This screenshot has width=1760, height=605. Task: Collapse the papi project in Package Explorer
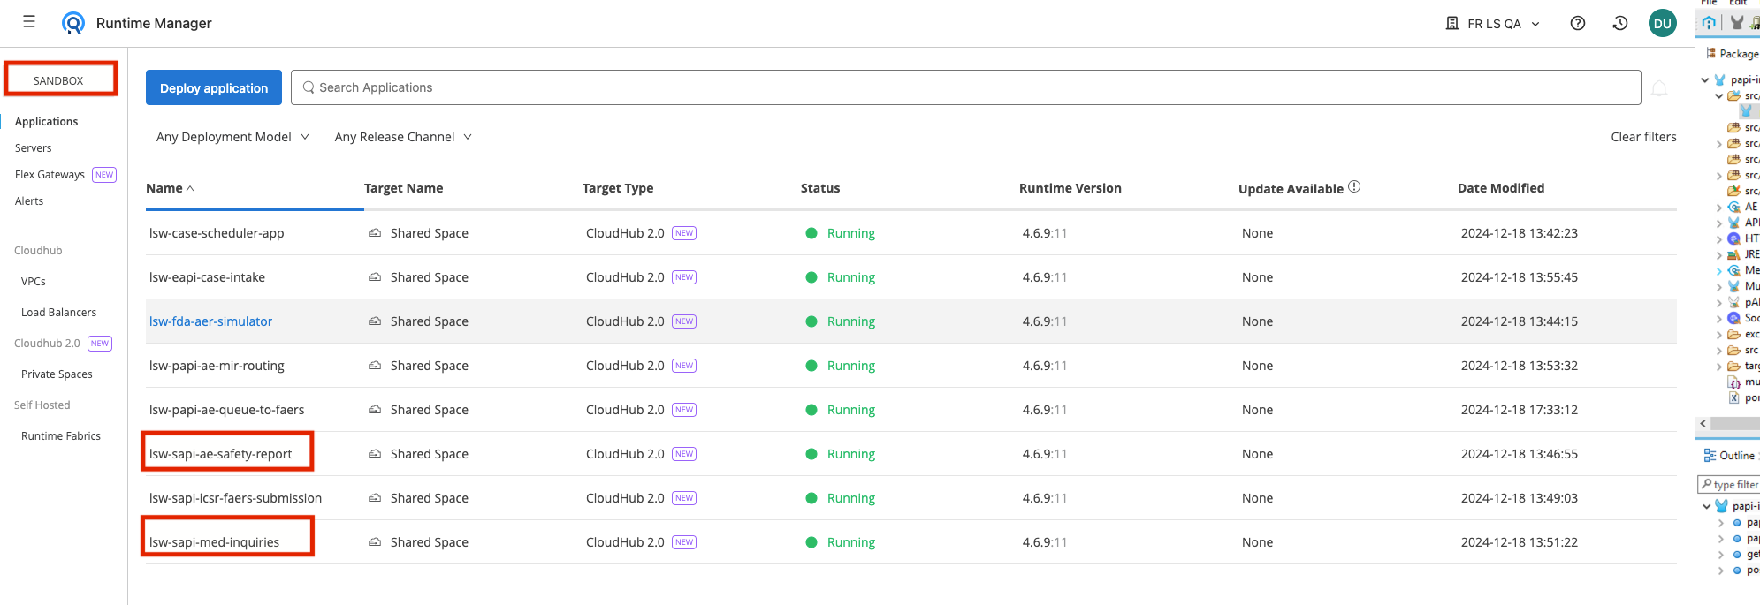(x=1705, y=79)
